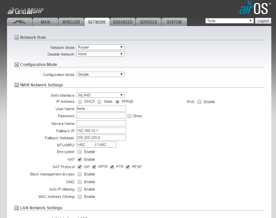Image resolution: width=276 pixels, height=218 pixels.
Task: Click the Configuration Mode heading
Action: [38, 65]
